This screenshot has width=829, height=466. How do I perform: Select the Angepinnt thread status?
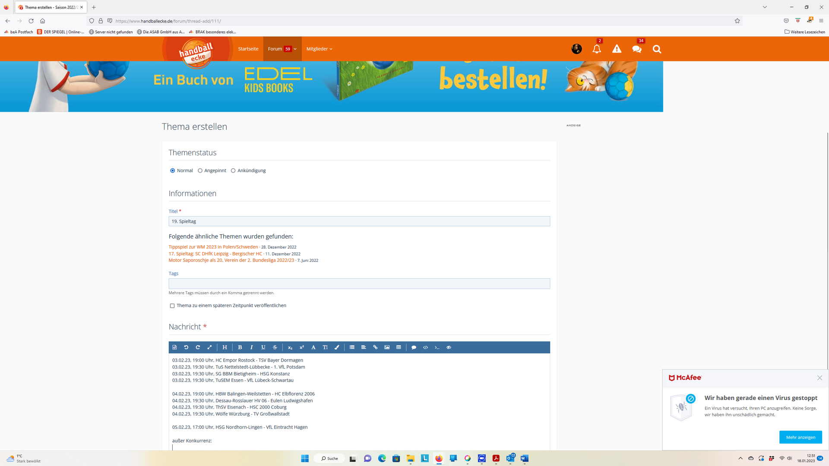(200, 171)
